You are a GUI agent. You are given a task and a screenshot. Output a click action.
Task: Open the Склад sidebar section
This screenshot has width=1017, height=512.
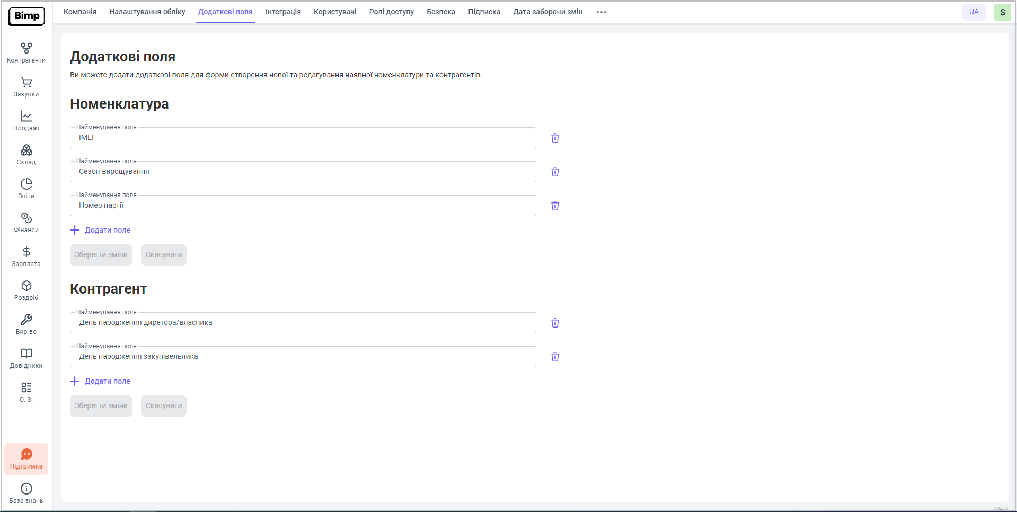26,155
